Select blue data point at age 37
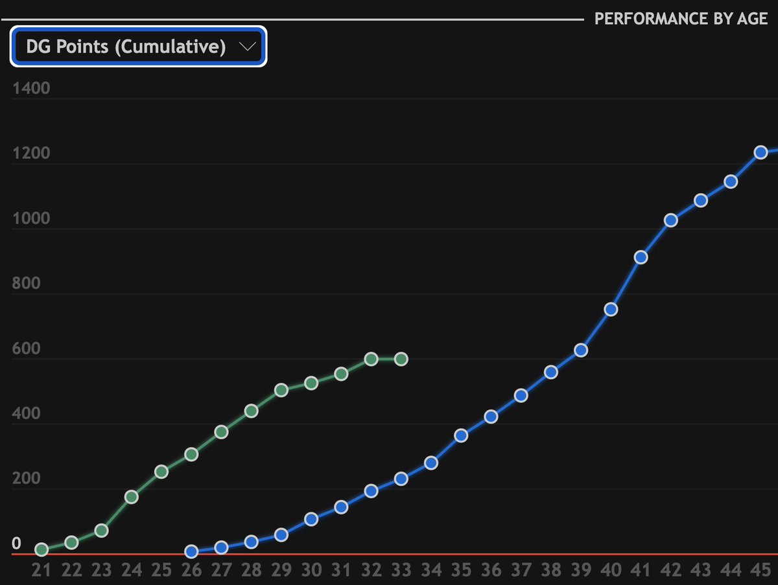Image resolution: width=778 pixels, height=585 pixels. [x=521, y=395]
